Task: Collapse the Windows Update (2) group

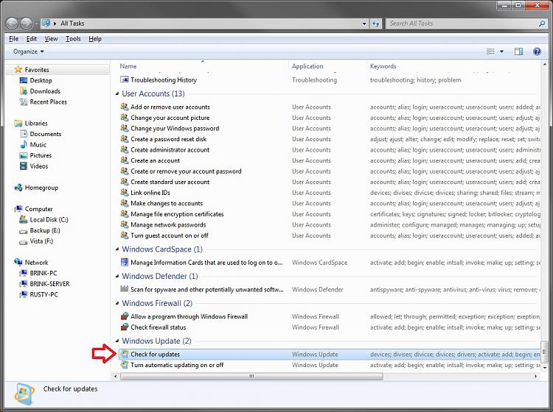Action: pyautogui.click(x=117, y=341)
